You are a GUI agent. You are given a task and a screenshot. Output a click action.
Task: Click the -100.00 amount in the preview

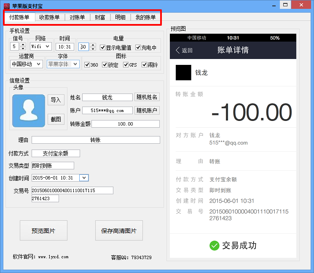pos(252,112)
